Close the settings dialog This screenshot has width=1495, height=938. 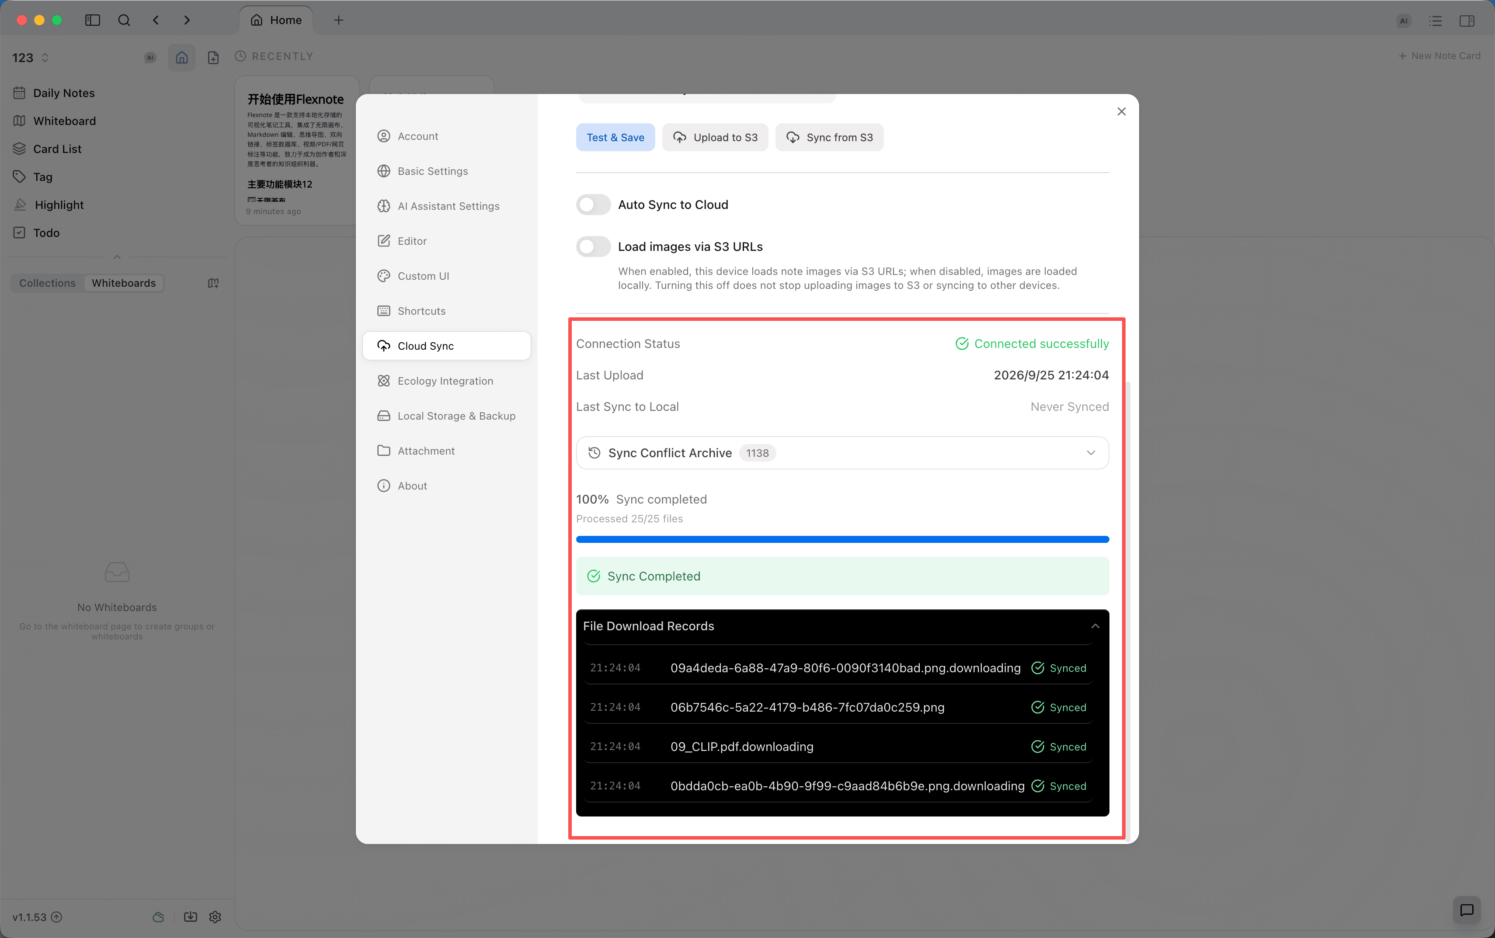click(1122, 111)
